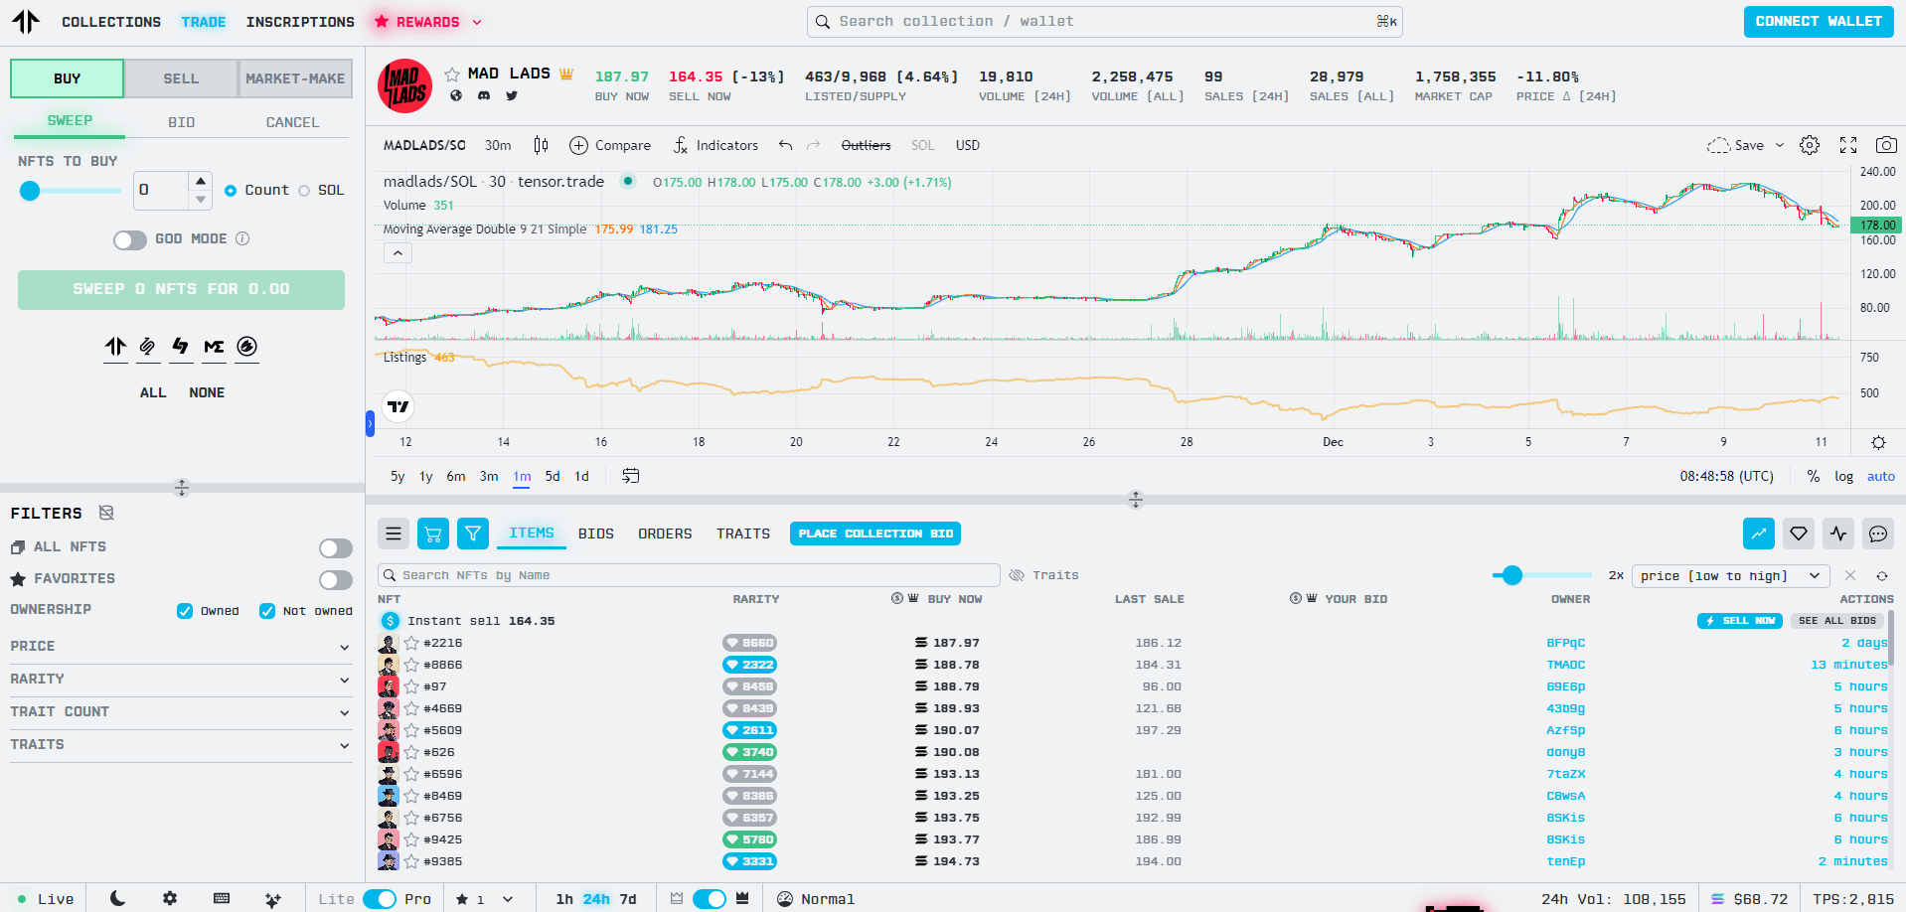Viewport: 1906px width, 912px height.
Task: Click SEE ALL BIDS button
Action: [1837, 621]
